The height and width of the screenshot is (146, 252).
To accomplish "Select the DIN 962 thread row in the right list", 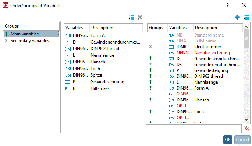I will click(195, 76).
